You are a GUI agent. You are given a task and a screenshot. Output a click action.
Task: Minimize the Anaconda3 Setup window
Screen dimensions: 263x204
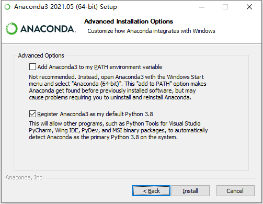pyautogui.click(x=202, y=7)
